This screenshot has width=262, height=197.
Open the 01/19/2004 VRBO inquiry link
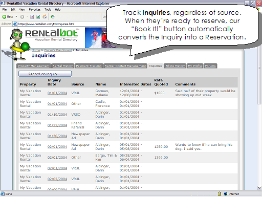tap(57, 115)
